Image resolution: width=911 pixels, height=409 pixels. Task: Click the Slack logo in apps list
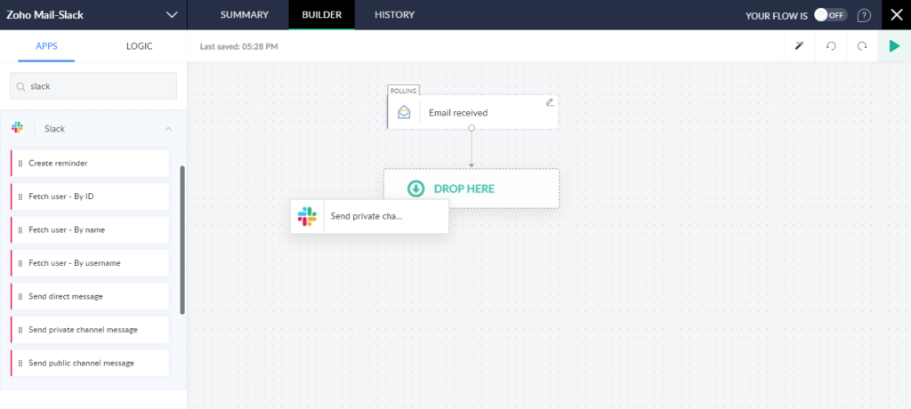[18, 128]
